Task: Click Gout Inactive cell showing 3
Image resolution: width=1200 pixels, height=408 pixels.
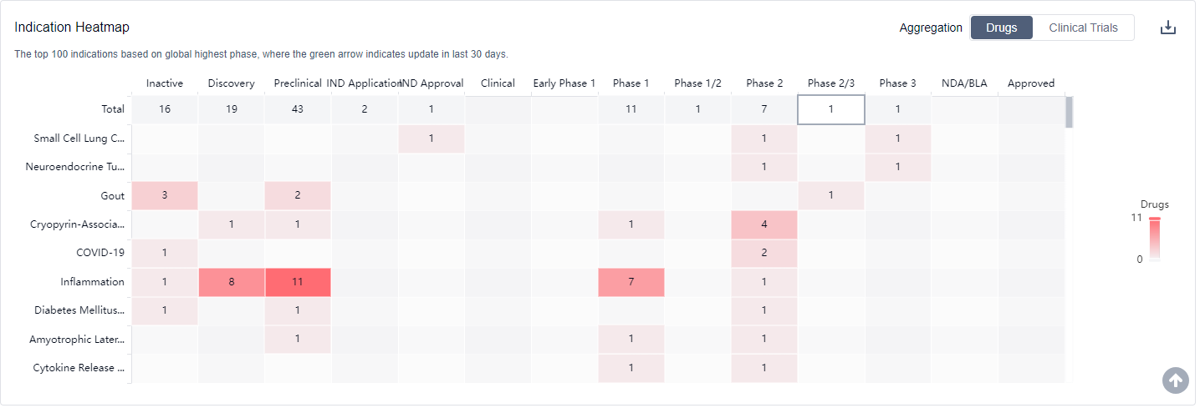Action: click(165, 196)
